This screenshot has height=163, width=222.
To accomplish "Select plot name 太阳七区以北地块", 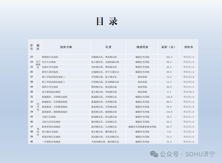I will 51,122.
